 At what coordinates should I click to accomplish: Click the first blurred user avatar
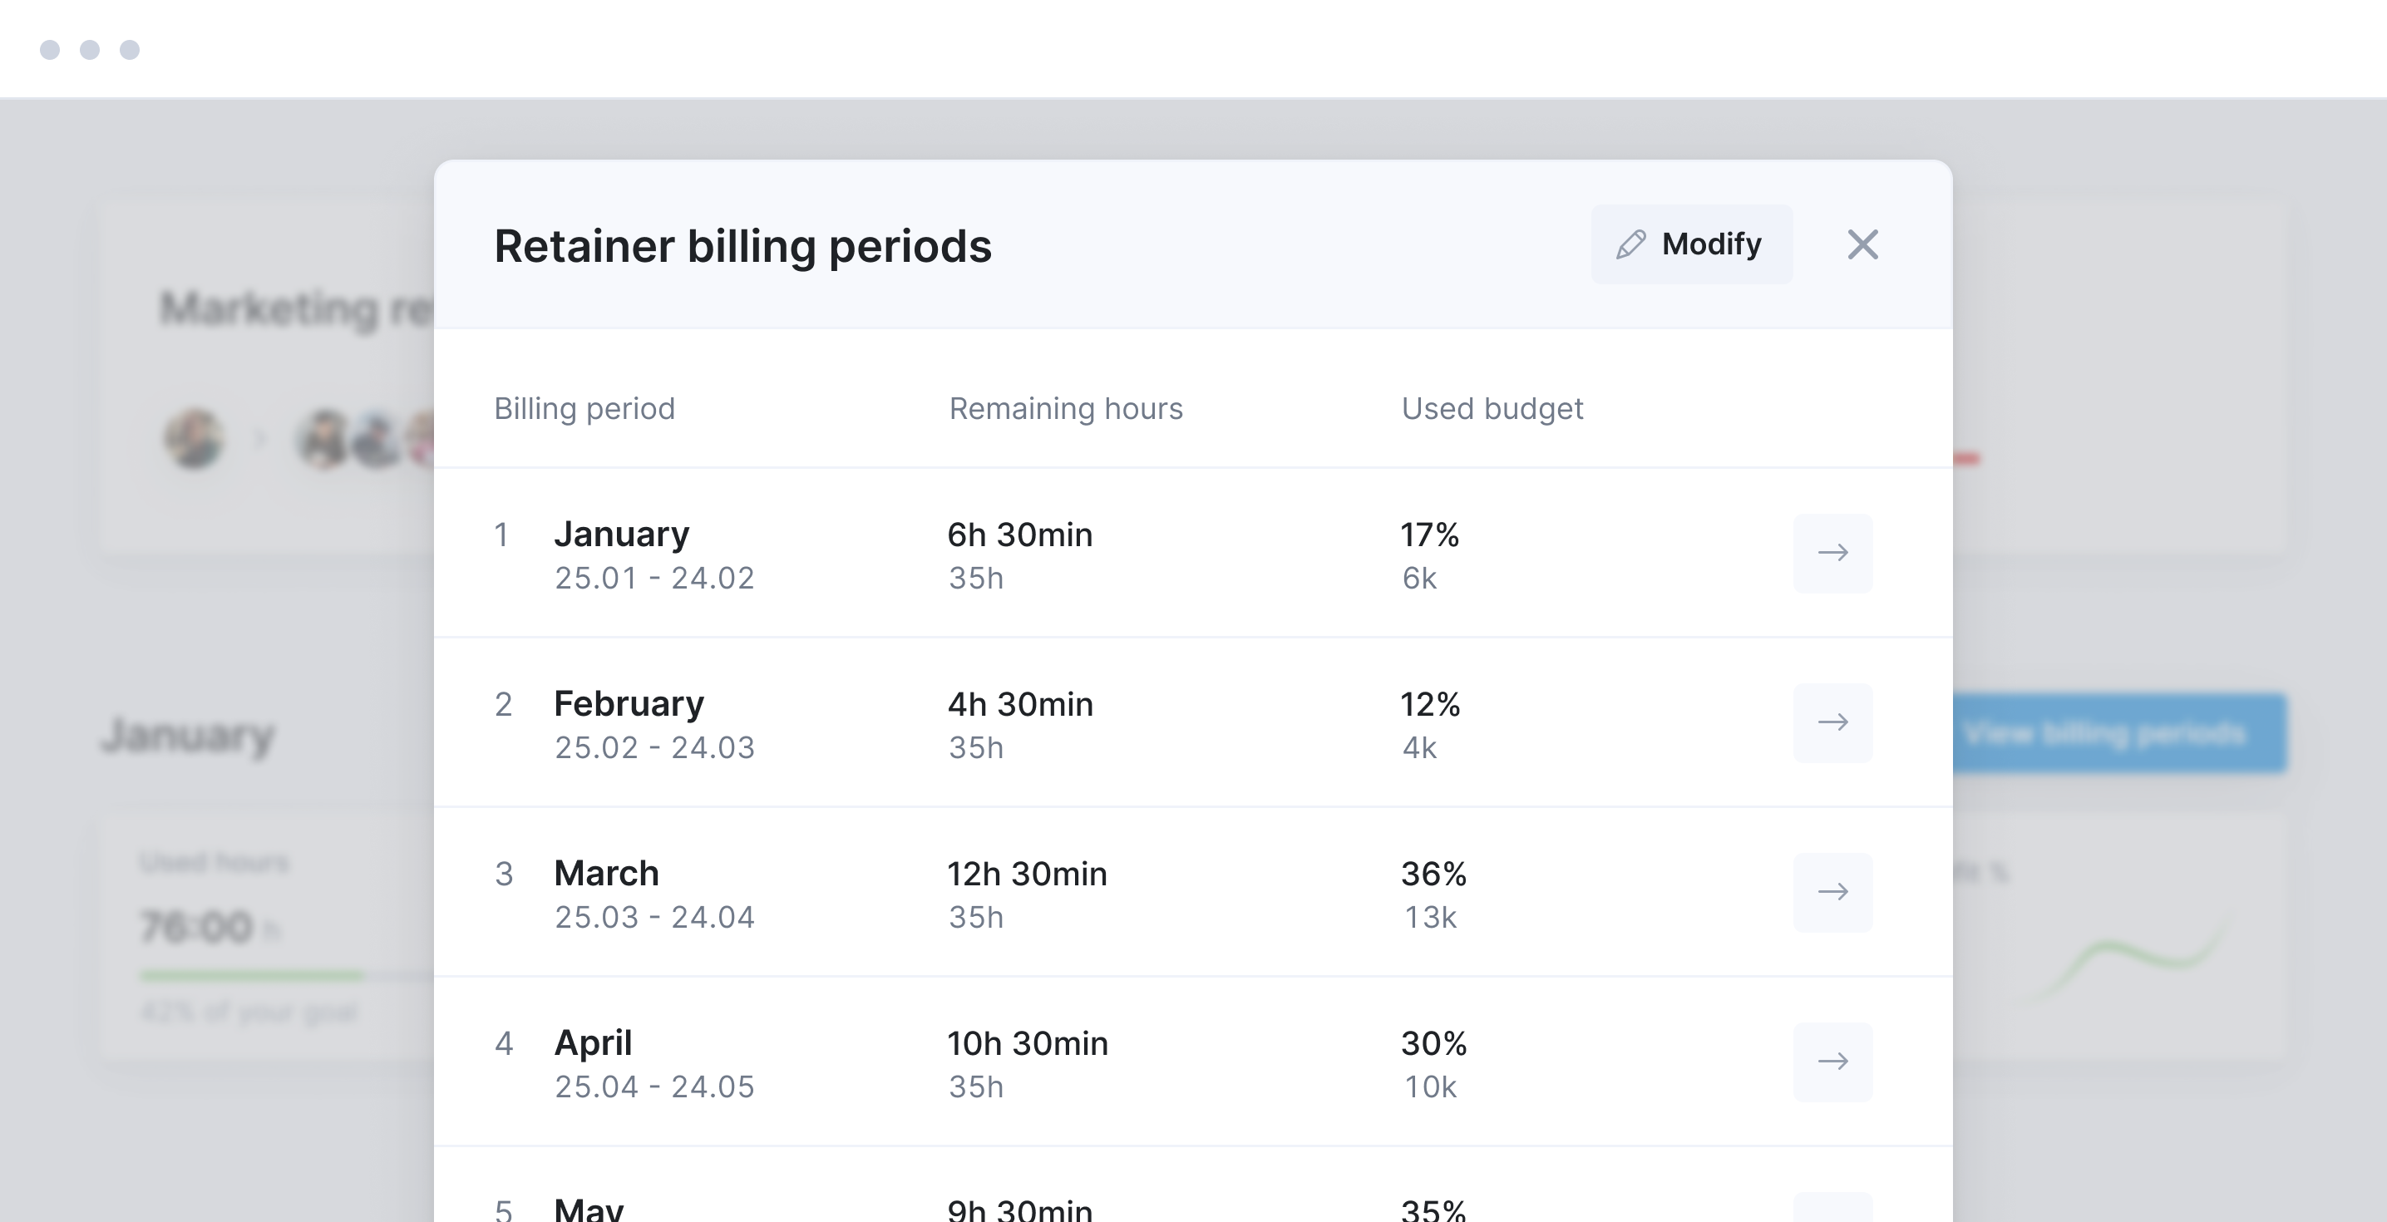194,438
